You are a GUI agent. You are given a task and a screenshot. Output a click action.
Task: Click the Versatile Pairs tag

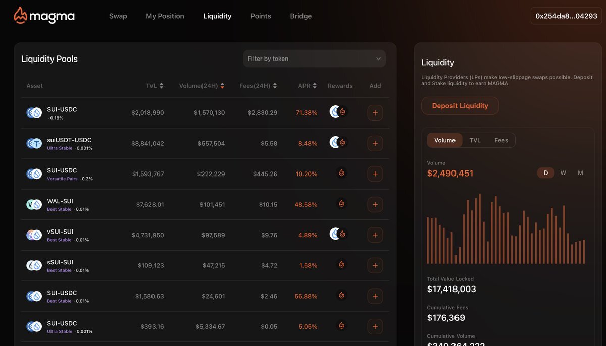tap(63, 179)
